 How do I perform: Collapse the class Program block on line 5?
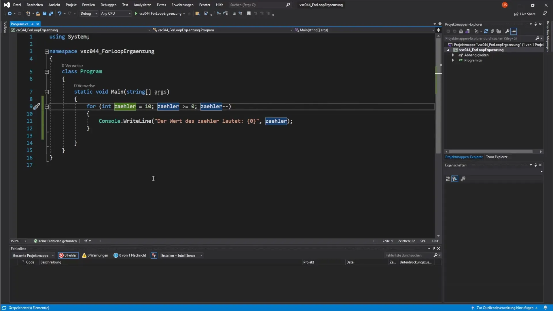tap(46, 72)
